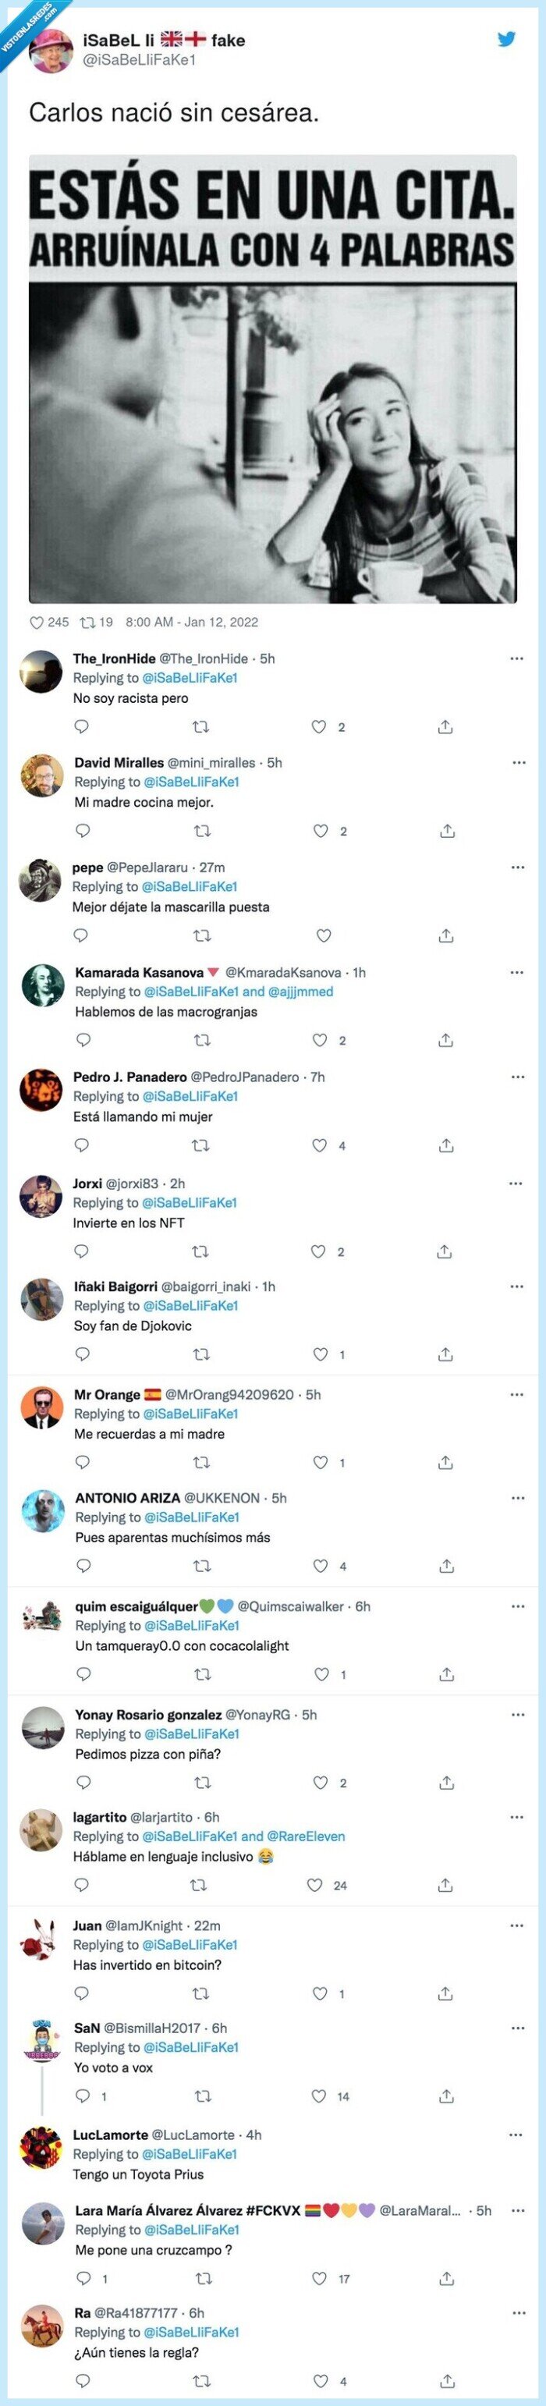Click the Twitter bird logo
The image size is (546, 2406).
[x=506, y=40]
